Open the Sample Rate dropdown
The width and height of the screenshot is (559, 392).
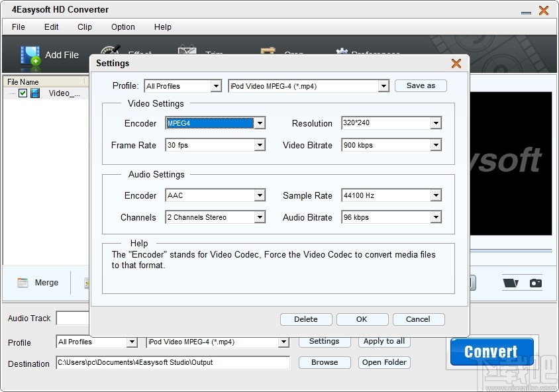436,195
